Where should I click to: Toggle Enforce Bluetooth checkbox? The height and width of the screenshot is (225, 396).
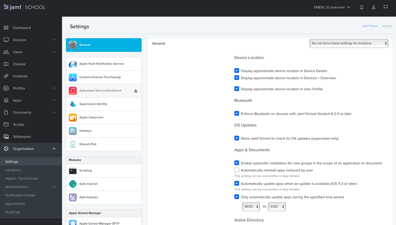point(237,114)
